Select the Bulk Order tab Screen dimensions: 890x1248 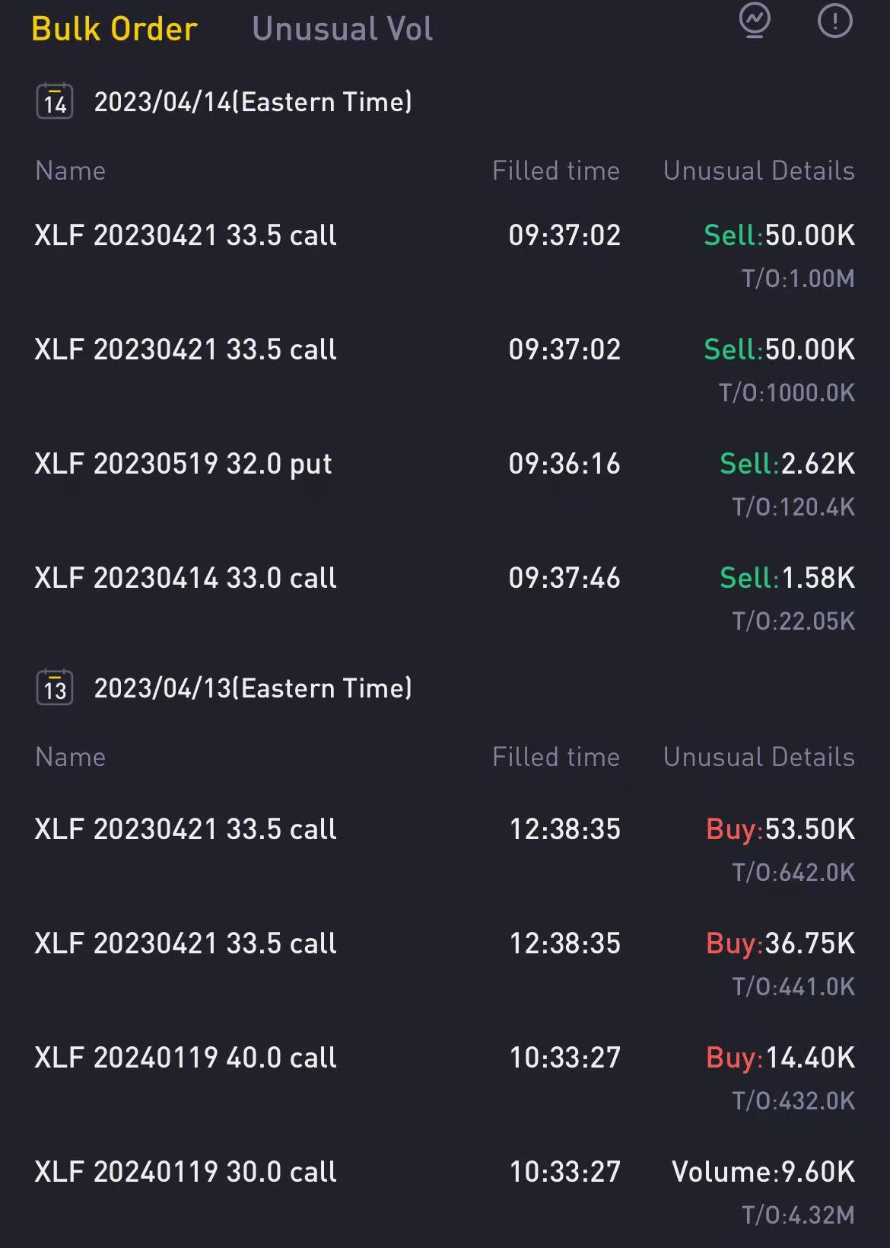(x=114, y=29)
